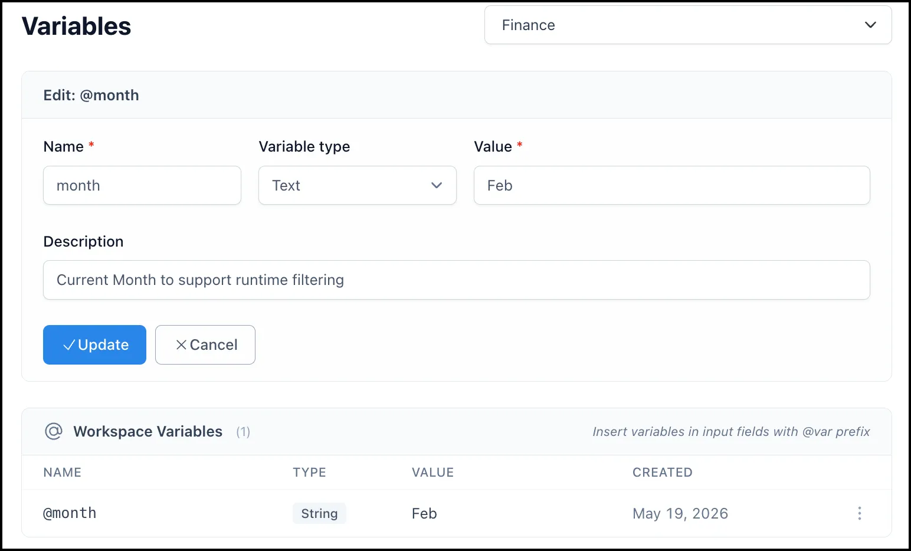
Task: Click the X icon on Cancel button
Action: pyautogui.click(x=181, y=345)
